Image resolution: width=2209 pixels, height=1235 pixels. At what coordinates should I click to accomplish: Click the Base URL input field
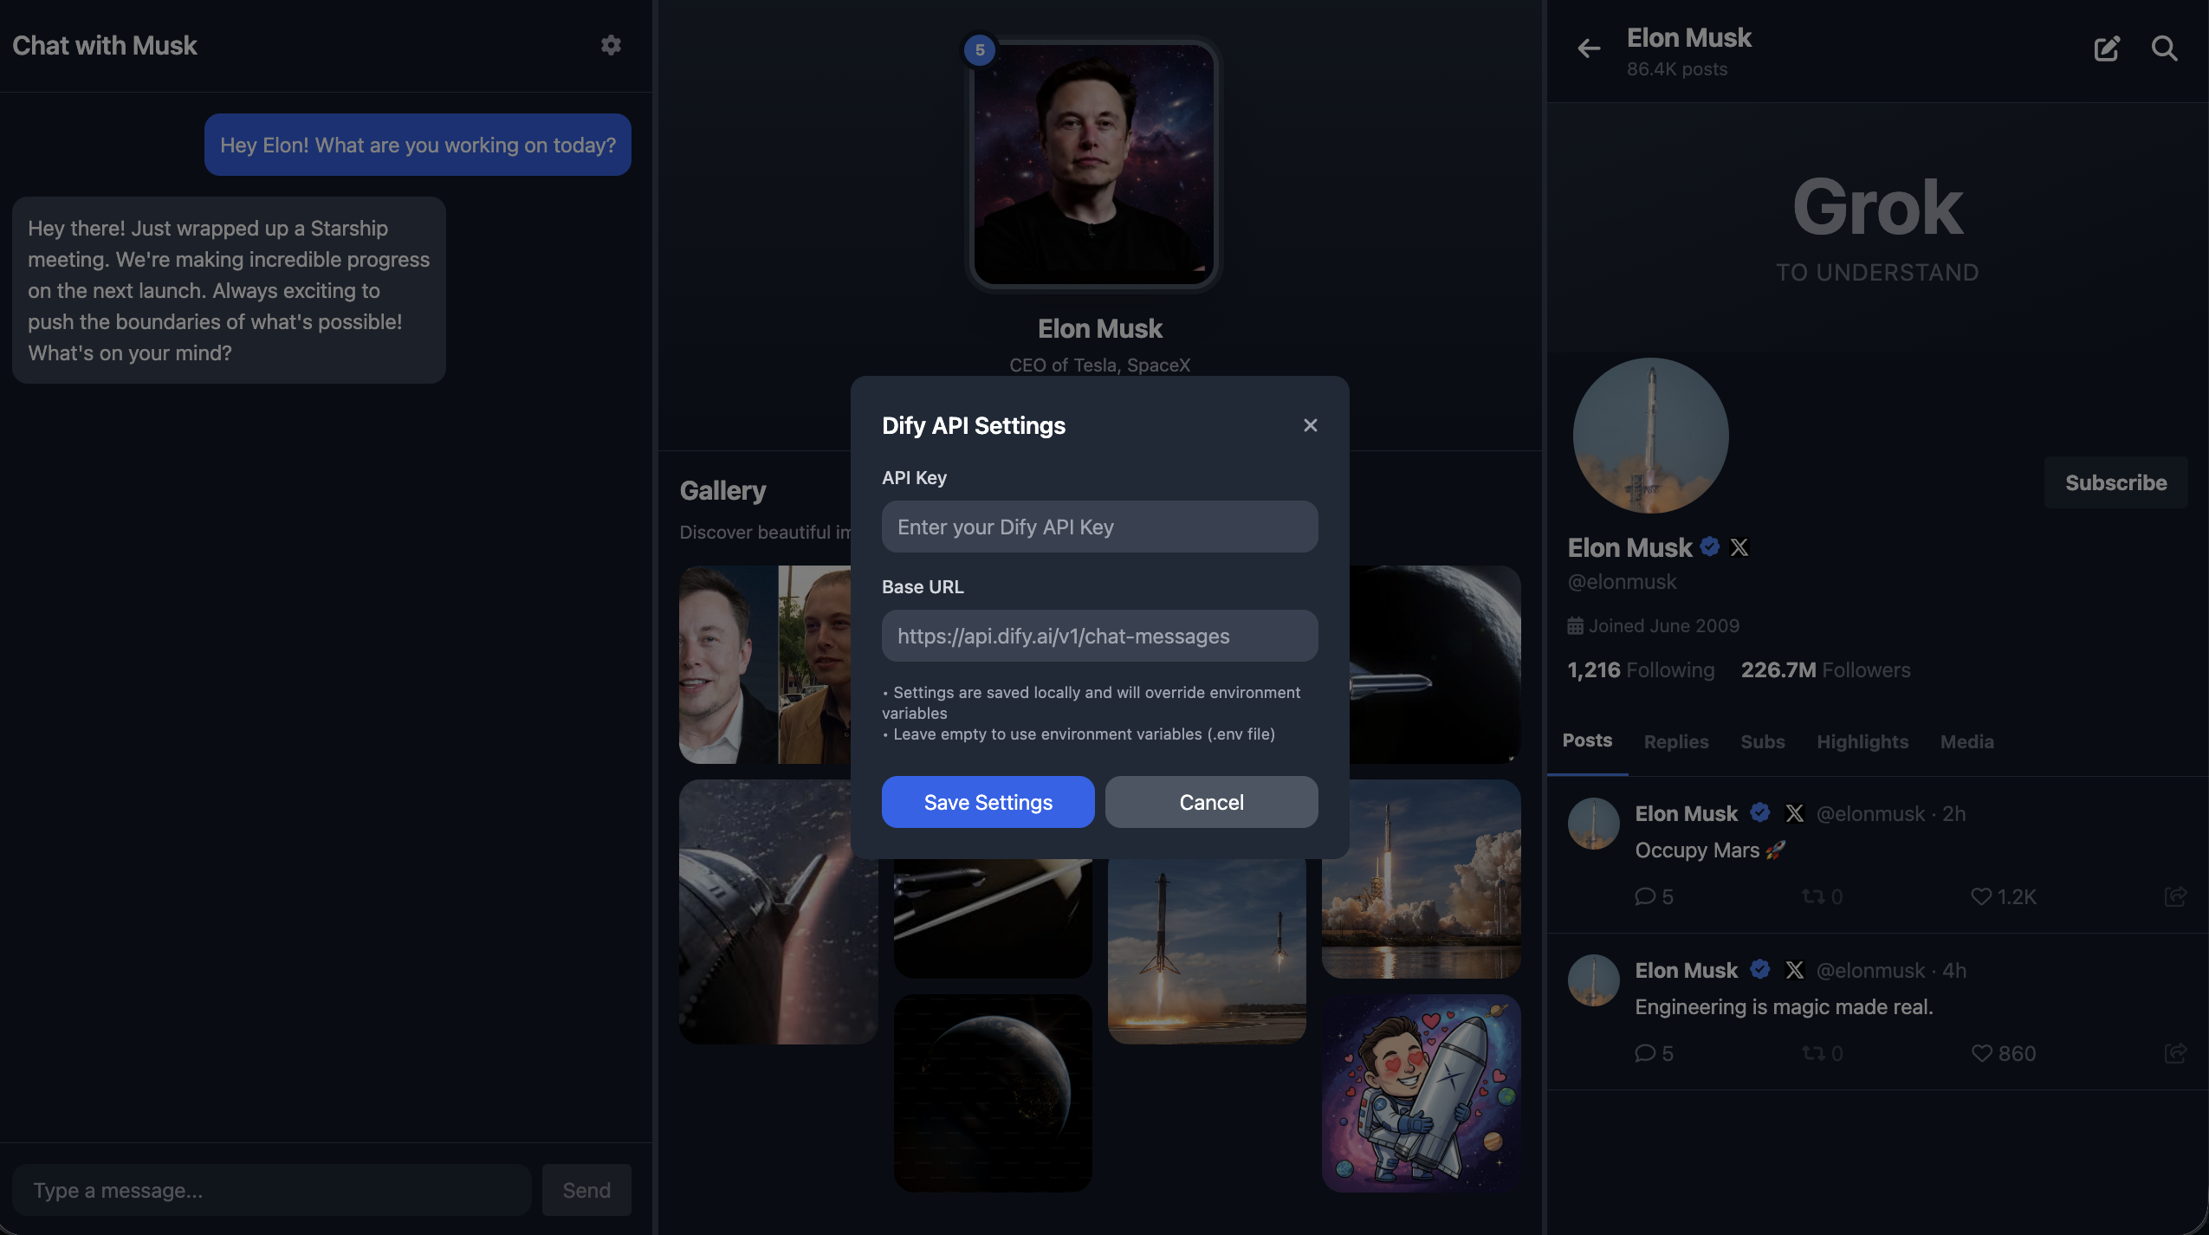click(1099, 636)
